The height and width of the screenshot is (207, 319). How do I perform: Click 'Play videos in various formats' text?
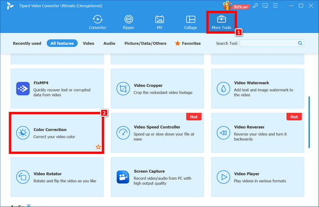[260, 181]
